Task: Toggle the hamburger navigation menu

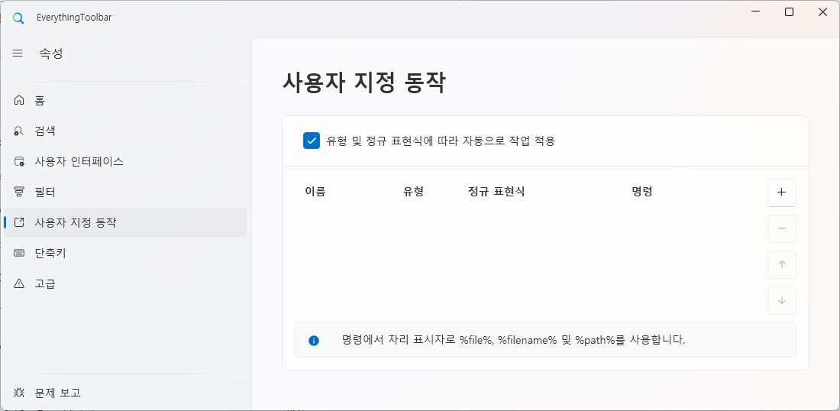Action: (x=18, y=53)
